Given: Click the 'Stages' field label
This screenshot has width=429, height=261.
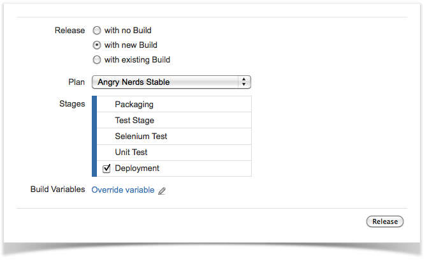Looking at the screenshot, I should [72, 103].
